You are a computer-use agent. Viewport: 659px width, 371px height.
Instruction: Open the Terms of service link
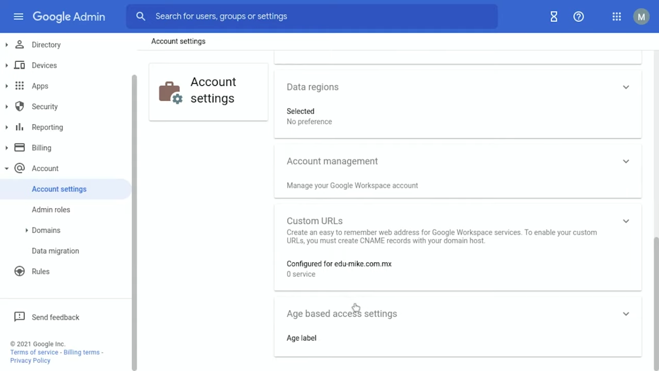point(34,352)
